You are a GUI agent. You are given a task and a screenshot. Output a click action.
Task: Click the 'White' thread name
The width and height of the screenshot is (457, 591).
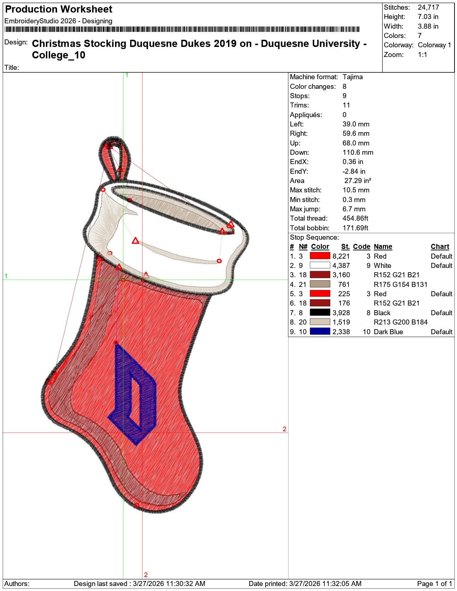tap(382, 265)
